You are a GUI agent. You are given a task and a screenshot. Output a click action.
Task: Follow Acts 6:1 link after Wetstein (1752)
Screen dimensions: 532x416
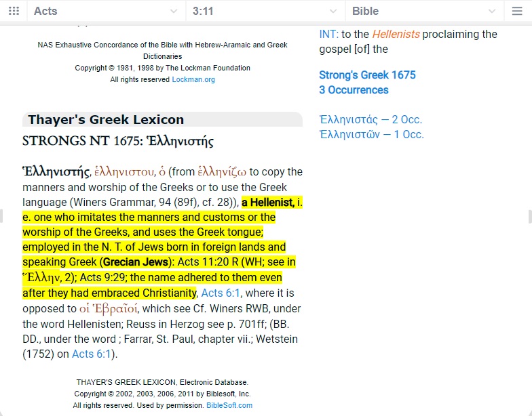point(91,354)
